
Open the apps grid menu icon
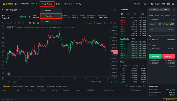point(16,4)
